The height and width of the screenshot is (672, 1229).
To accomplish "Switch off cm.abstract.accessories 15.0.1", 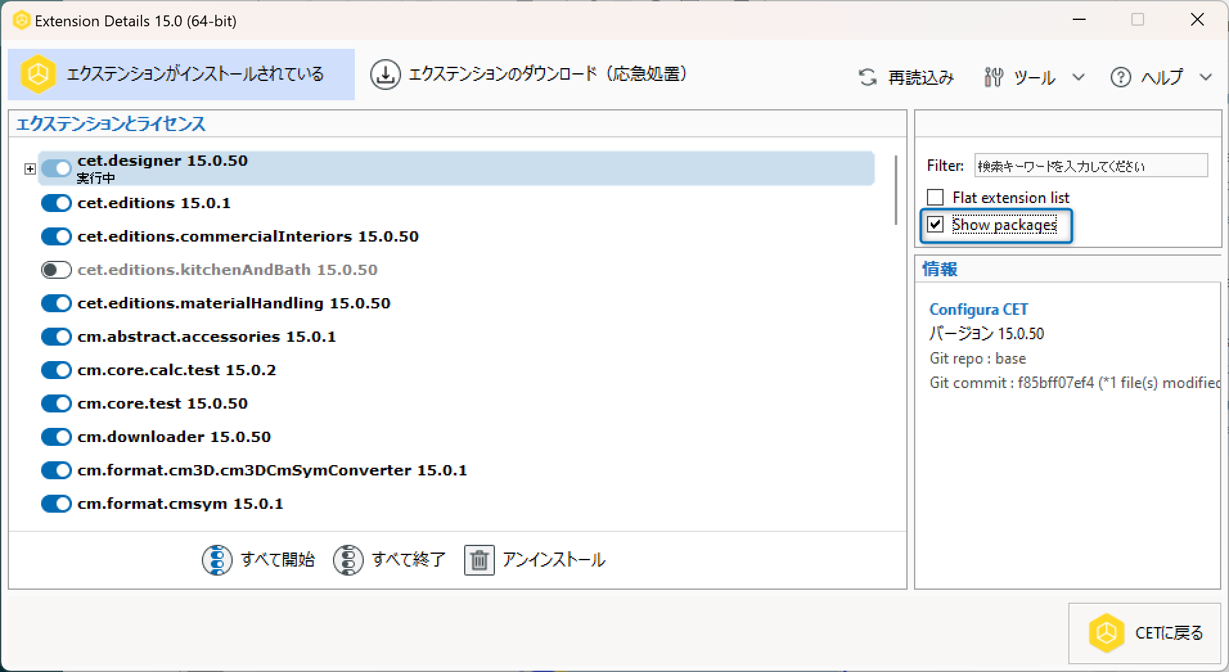I will tap(56, 337).
